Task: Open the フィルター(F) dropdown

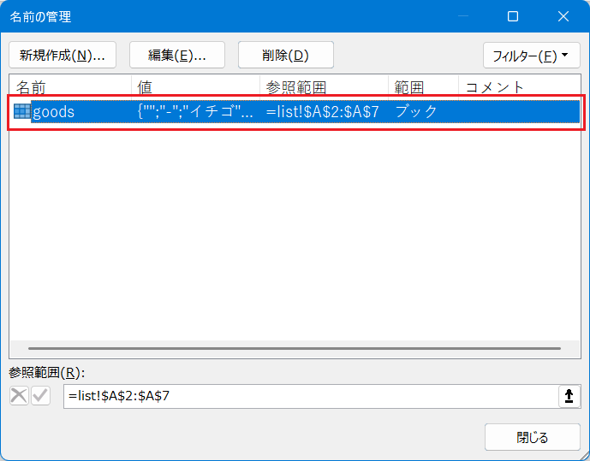Action: point(531,56)
